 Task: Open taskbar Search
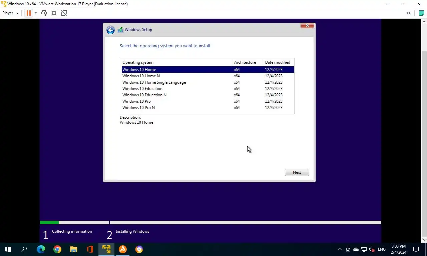coord(24,249)
